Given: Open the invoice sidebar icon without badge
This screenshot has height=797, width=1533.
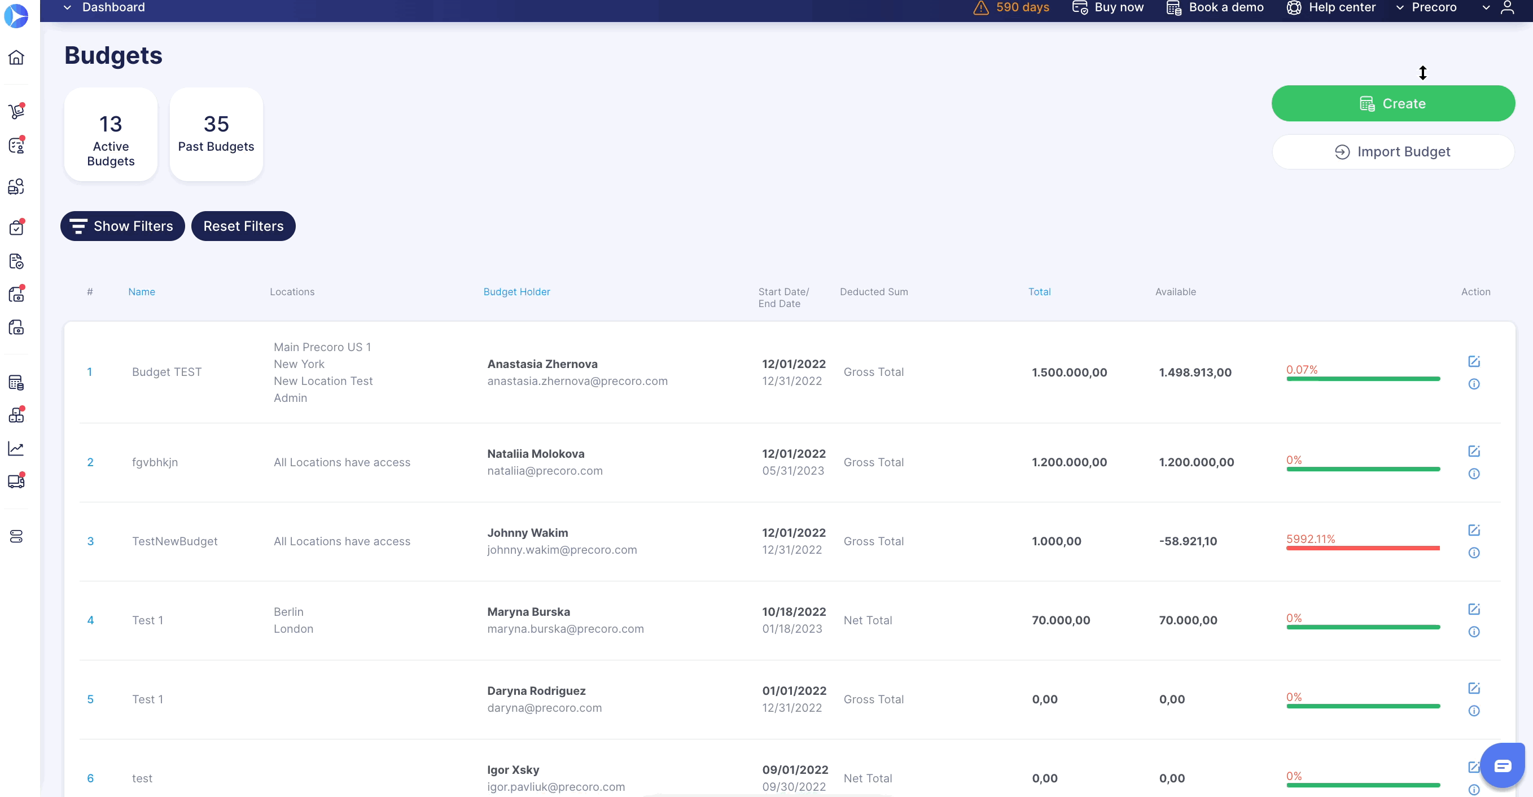Looking at the screenshot, I should click(16, 327).
